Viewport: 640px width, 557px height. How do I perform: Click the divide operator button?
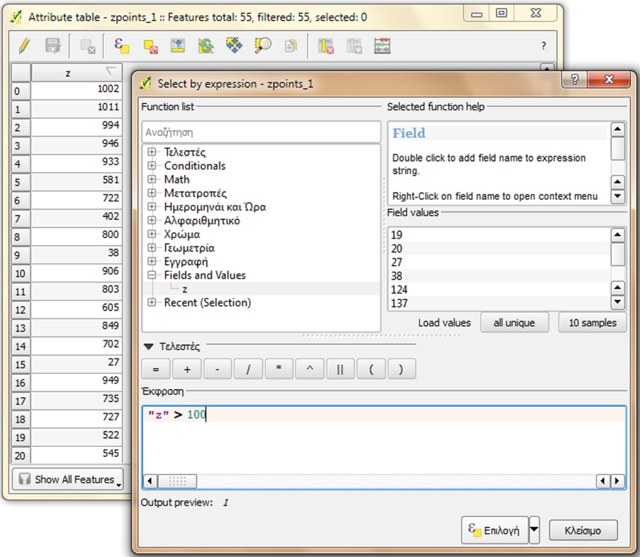[248, 369]
